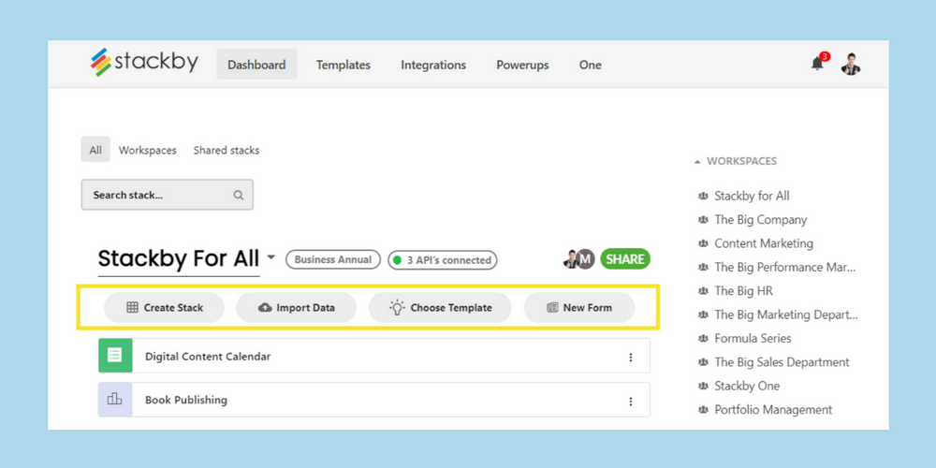
Task: Open The Big Company workspace in sidebar
Action: 760,220
